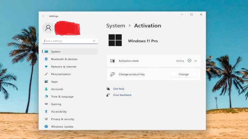248x139 pixels.
Task: Click the Change product key button
Action: (184, 74)
